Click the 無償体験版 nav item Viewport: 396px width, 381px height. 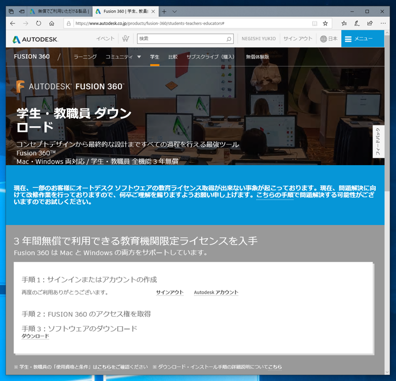coord(257,57)
